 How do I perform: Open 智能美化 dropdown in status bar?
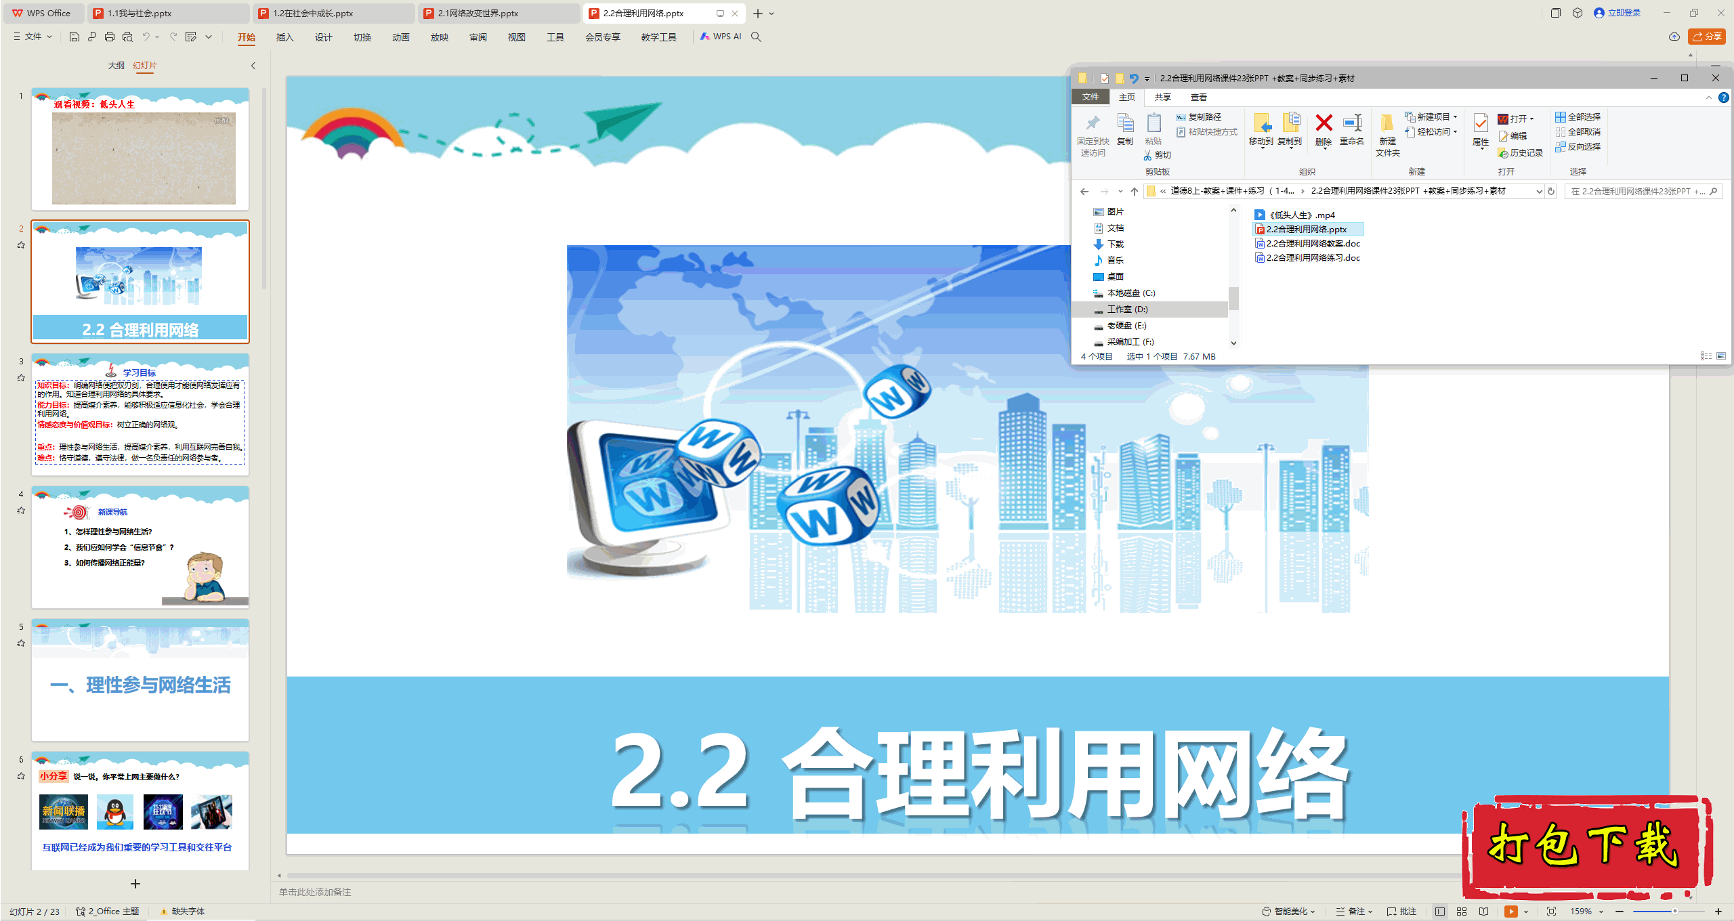1288,912
